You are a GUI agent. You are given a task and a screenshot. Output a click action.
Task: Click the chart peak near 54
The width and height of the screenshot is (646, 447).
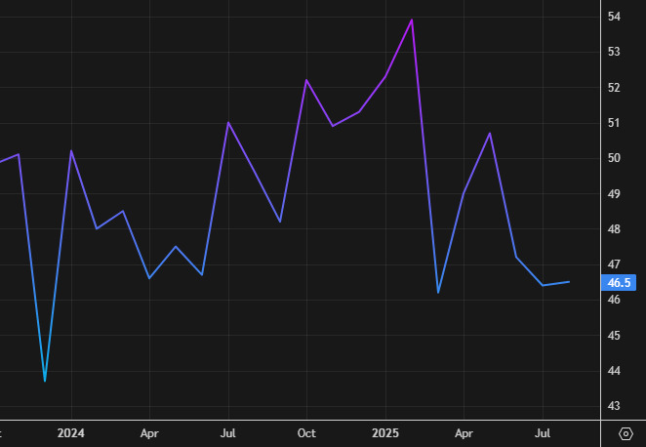(x=412, y=20)
